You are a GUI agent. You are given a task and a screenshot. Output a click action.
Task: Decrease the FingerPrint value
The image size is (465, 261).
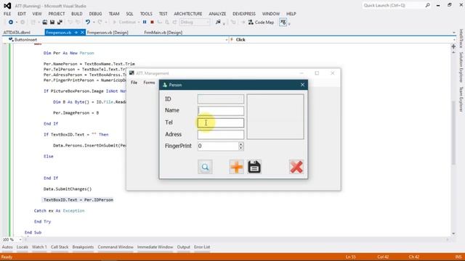pos(240,148)
